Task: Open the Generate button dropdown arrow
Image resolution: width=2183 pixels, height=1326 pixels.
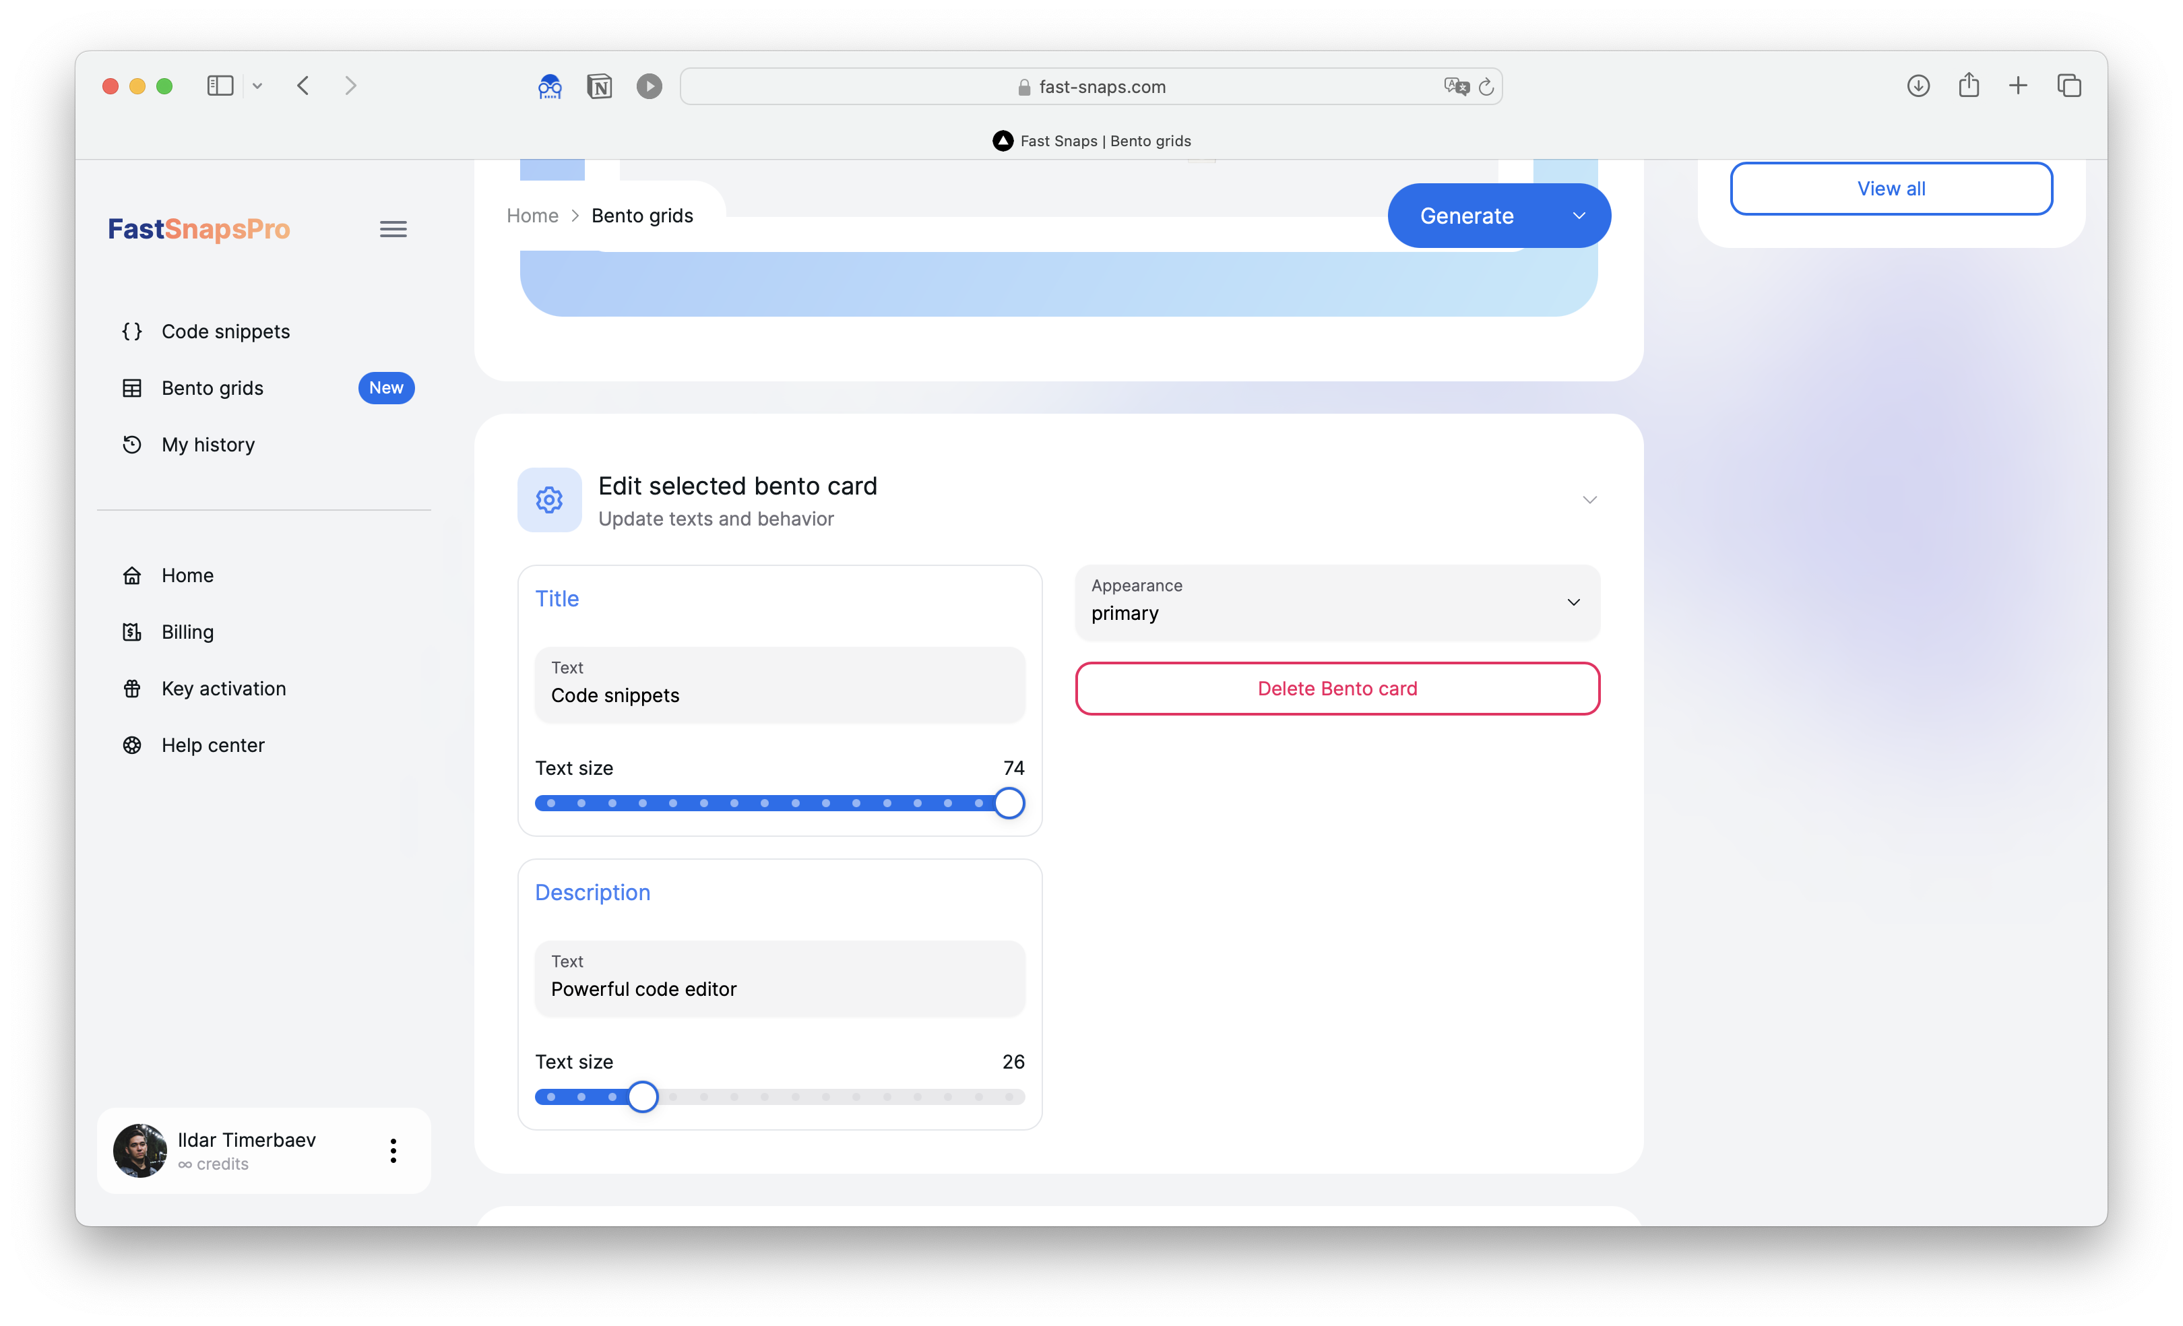Action: point(1579,216)
